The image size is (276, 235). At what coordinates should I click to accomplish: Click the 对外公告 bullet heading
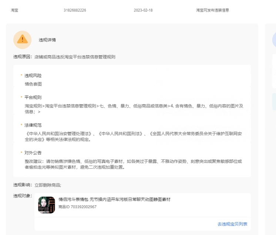(x=33, y=153)
